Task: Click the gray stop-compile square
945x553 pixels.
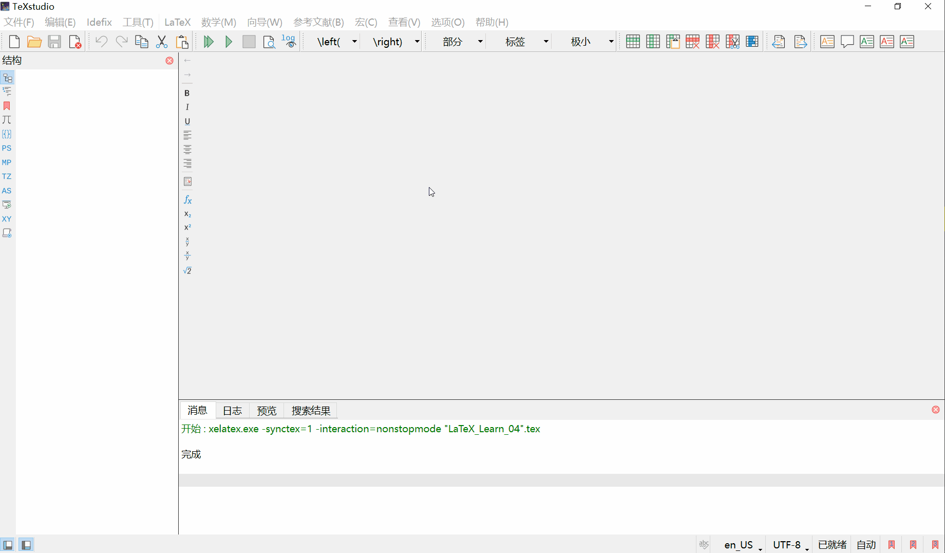Action: point(249,42)
